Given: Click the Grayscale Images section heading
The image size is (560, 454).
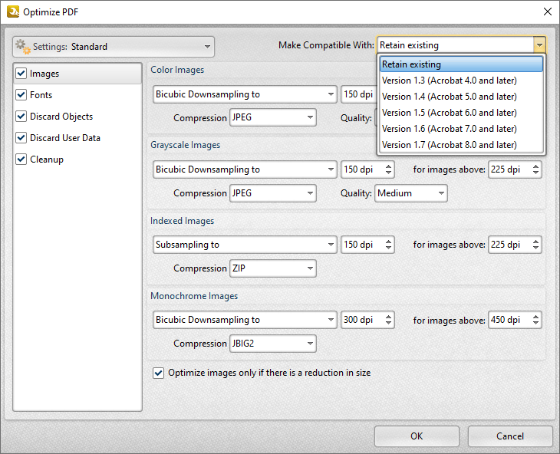Looking at the screenshot, I should click(185, 145).
